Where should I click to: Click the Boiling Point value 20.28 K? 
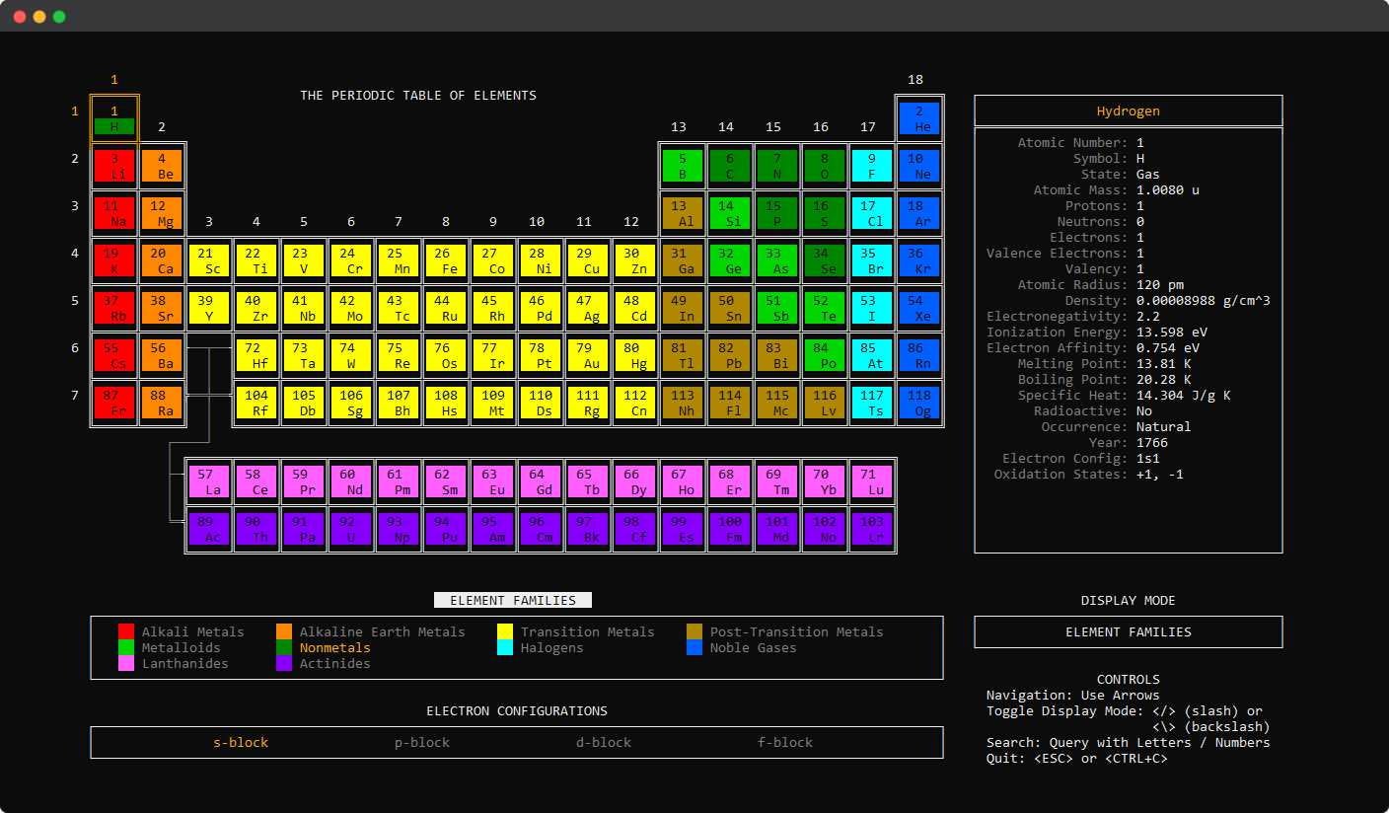click(x=1164, y=379)
